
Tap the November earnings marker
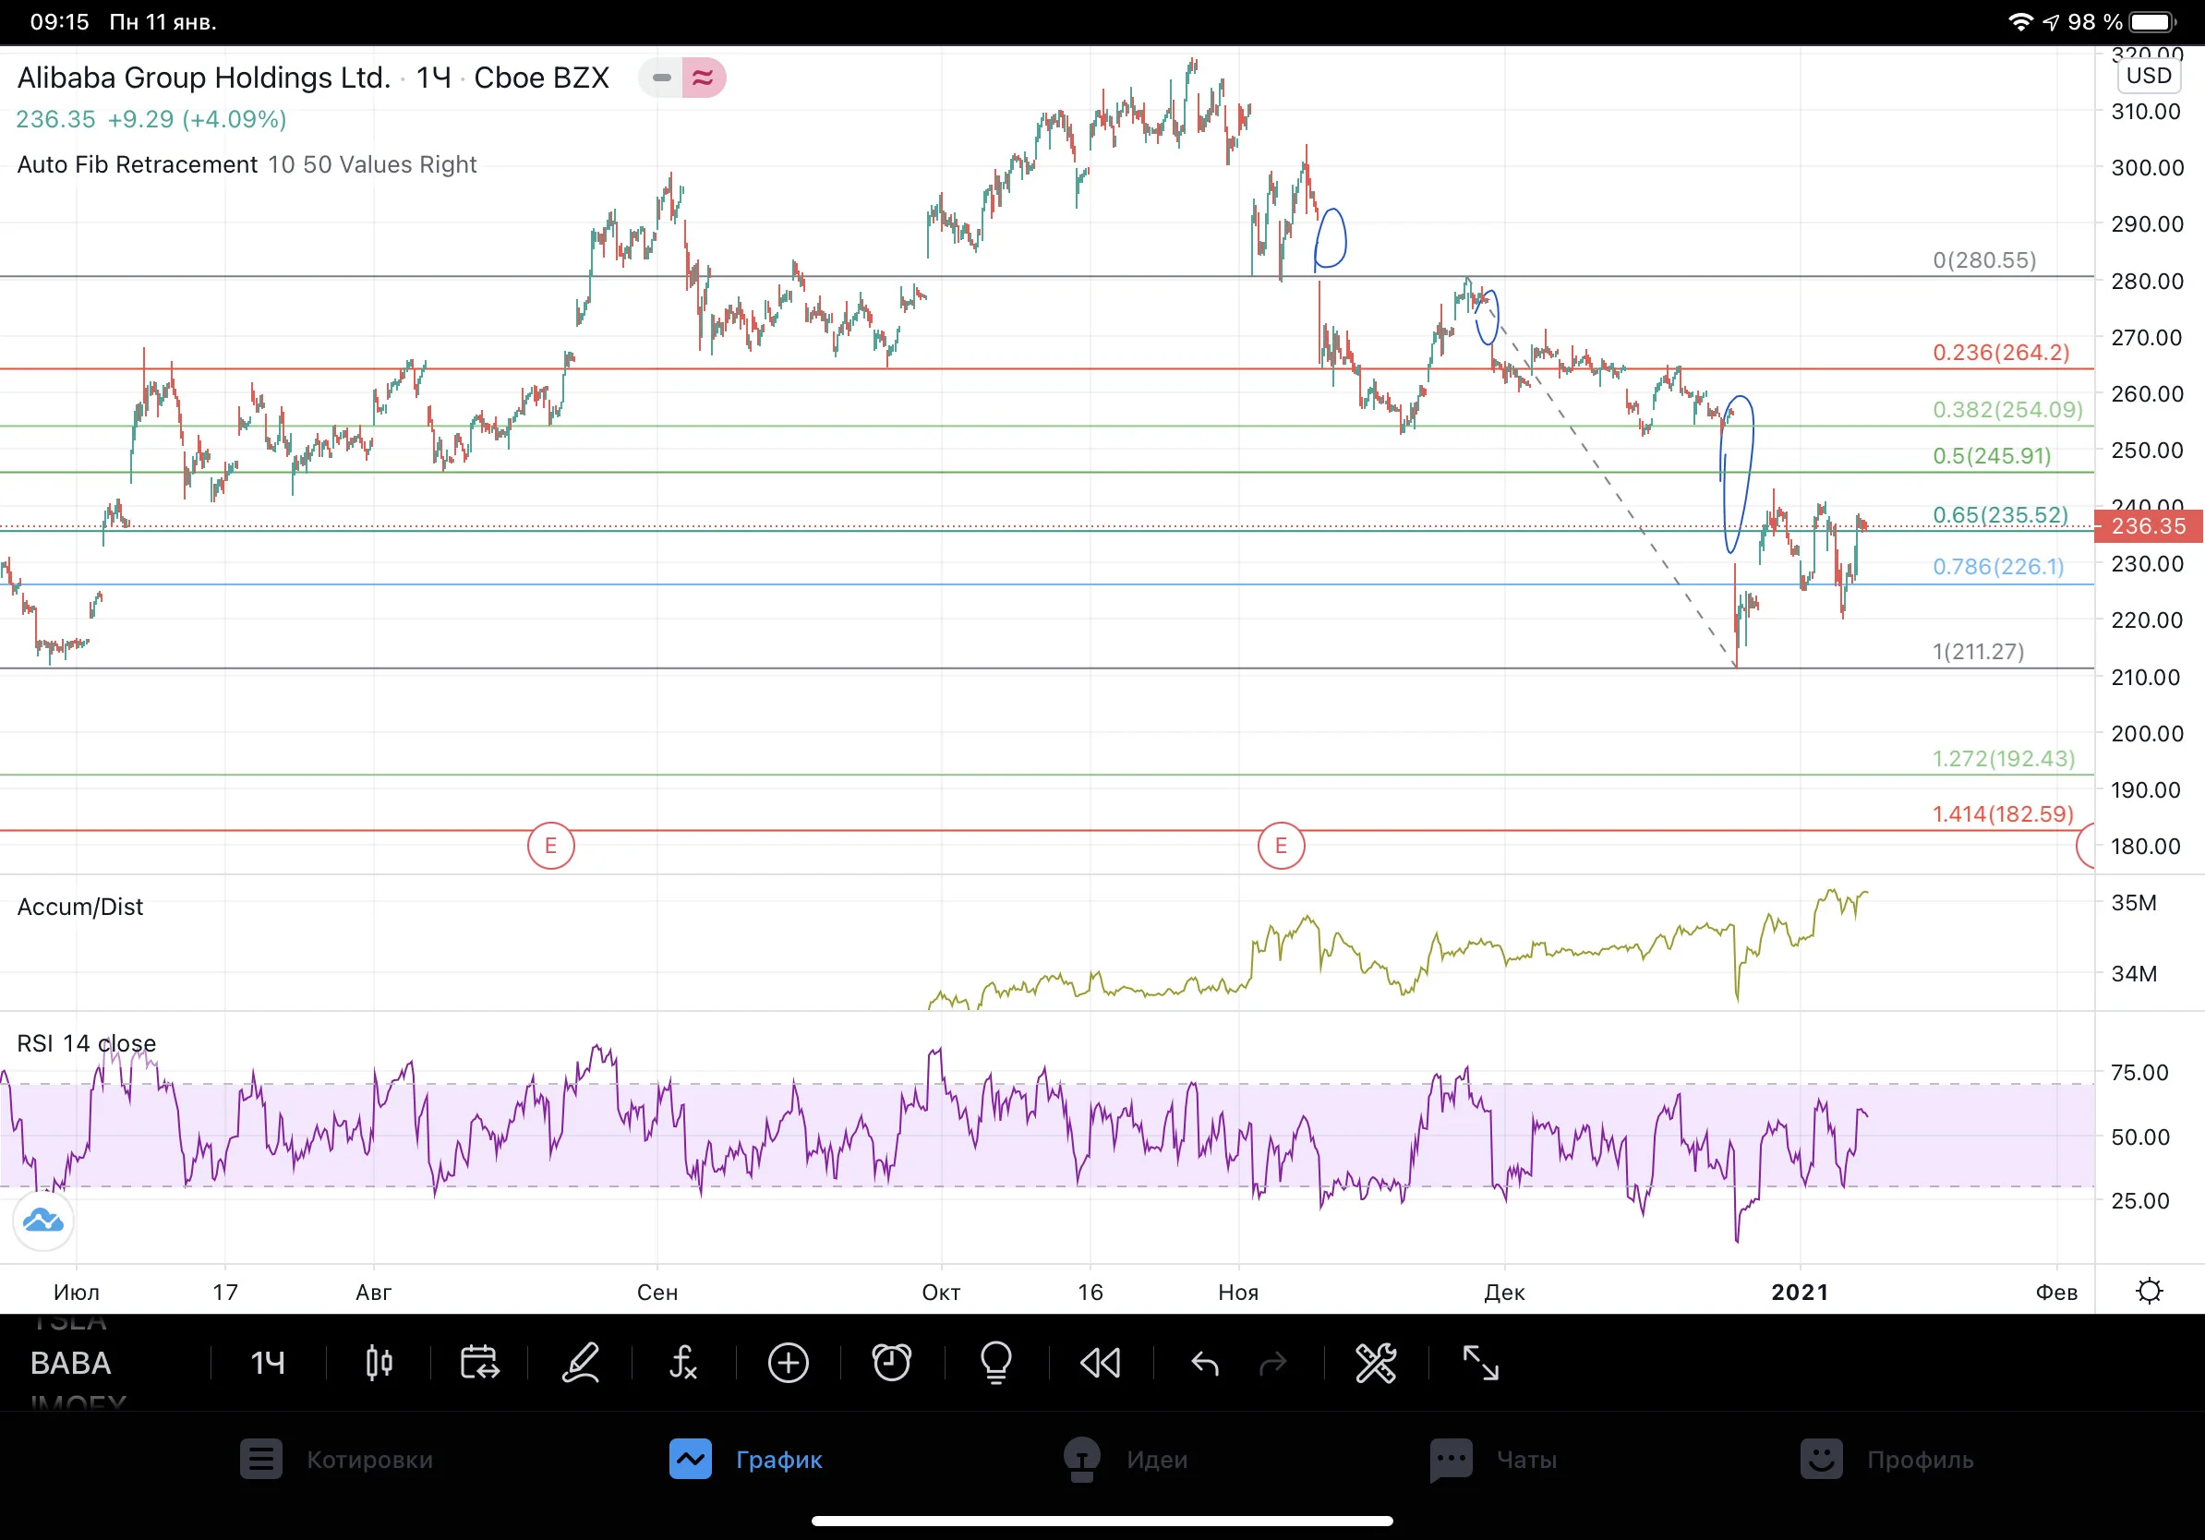tap(1280, 846)
